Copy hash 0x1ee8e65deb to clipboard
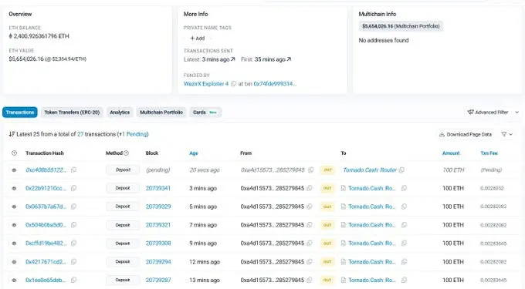Viewport: 525px width, 289px height. pos(73,280)
